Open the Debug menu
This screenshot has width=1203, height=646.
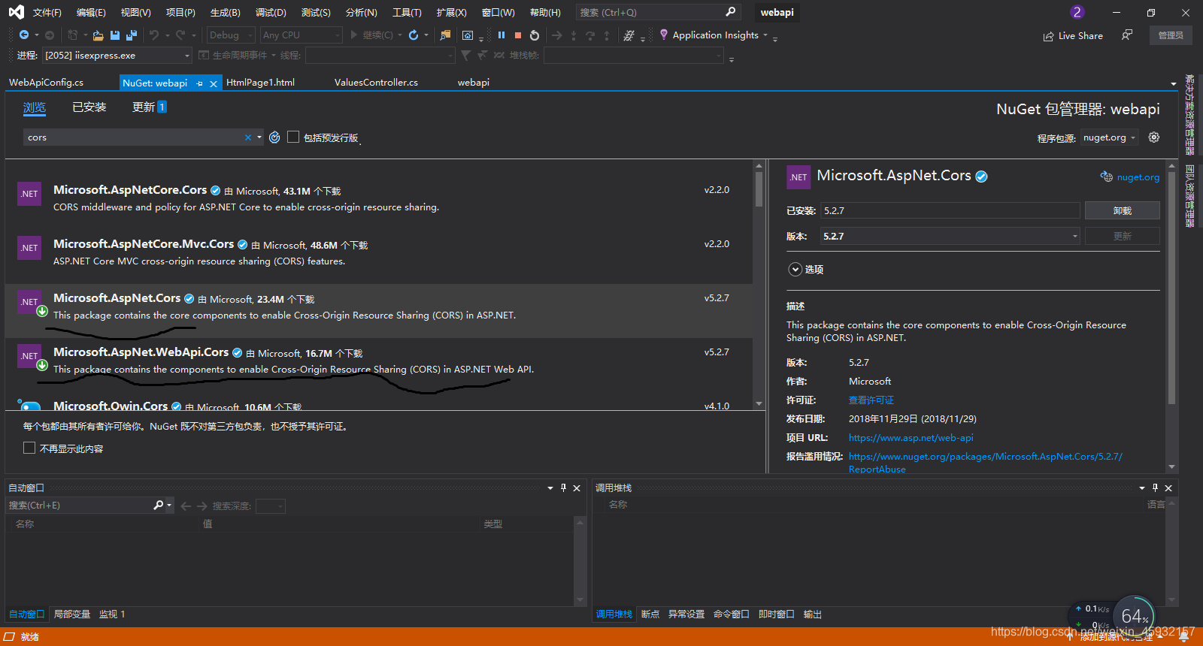(271, 13)
